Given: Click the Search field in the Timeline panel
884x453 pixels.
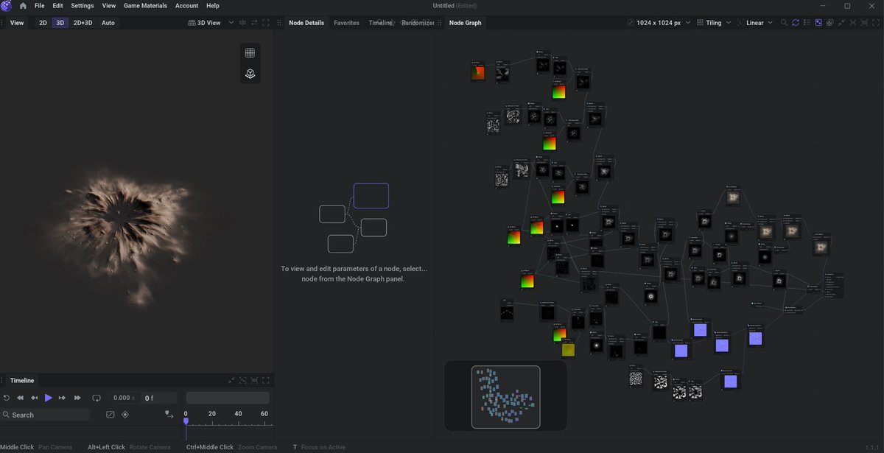Looking at the screenshot, I should coord(46,414).
